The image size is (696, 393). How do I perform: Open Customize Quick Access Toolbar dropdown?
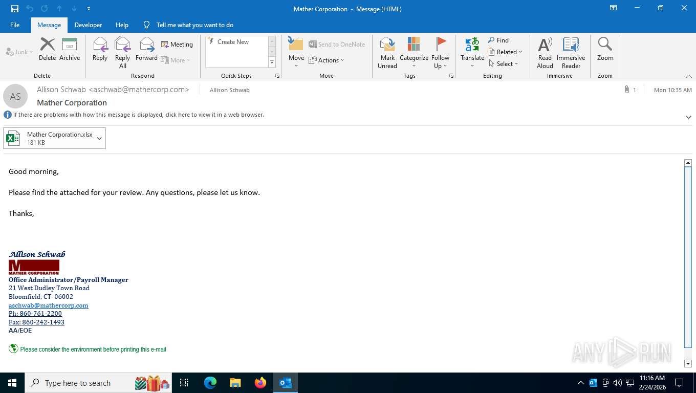(89, 9)
